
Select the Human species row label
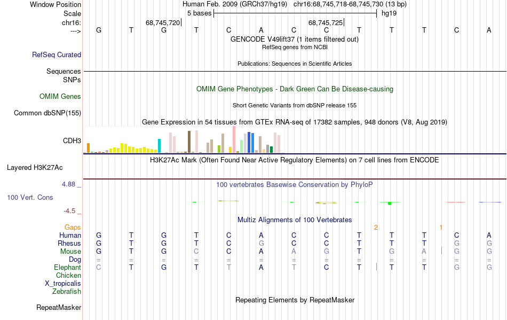[x=70, y=235]
